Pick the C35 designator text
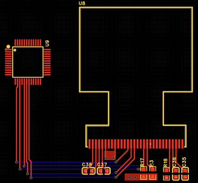 [184, 162]
